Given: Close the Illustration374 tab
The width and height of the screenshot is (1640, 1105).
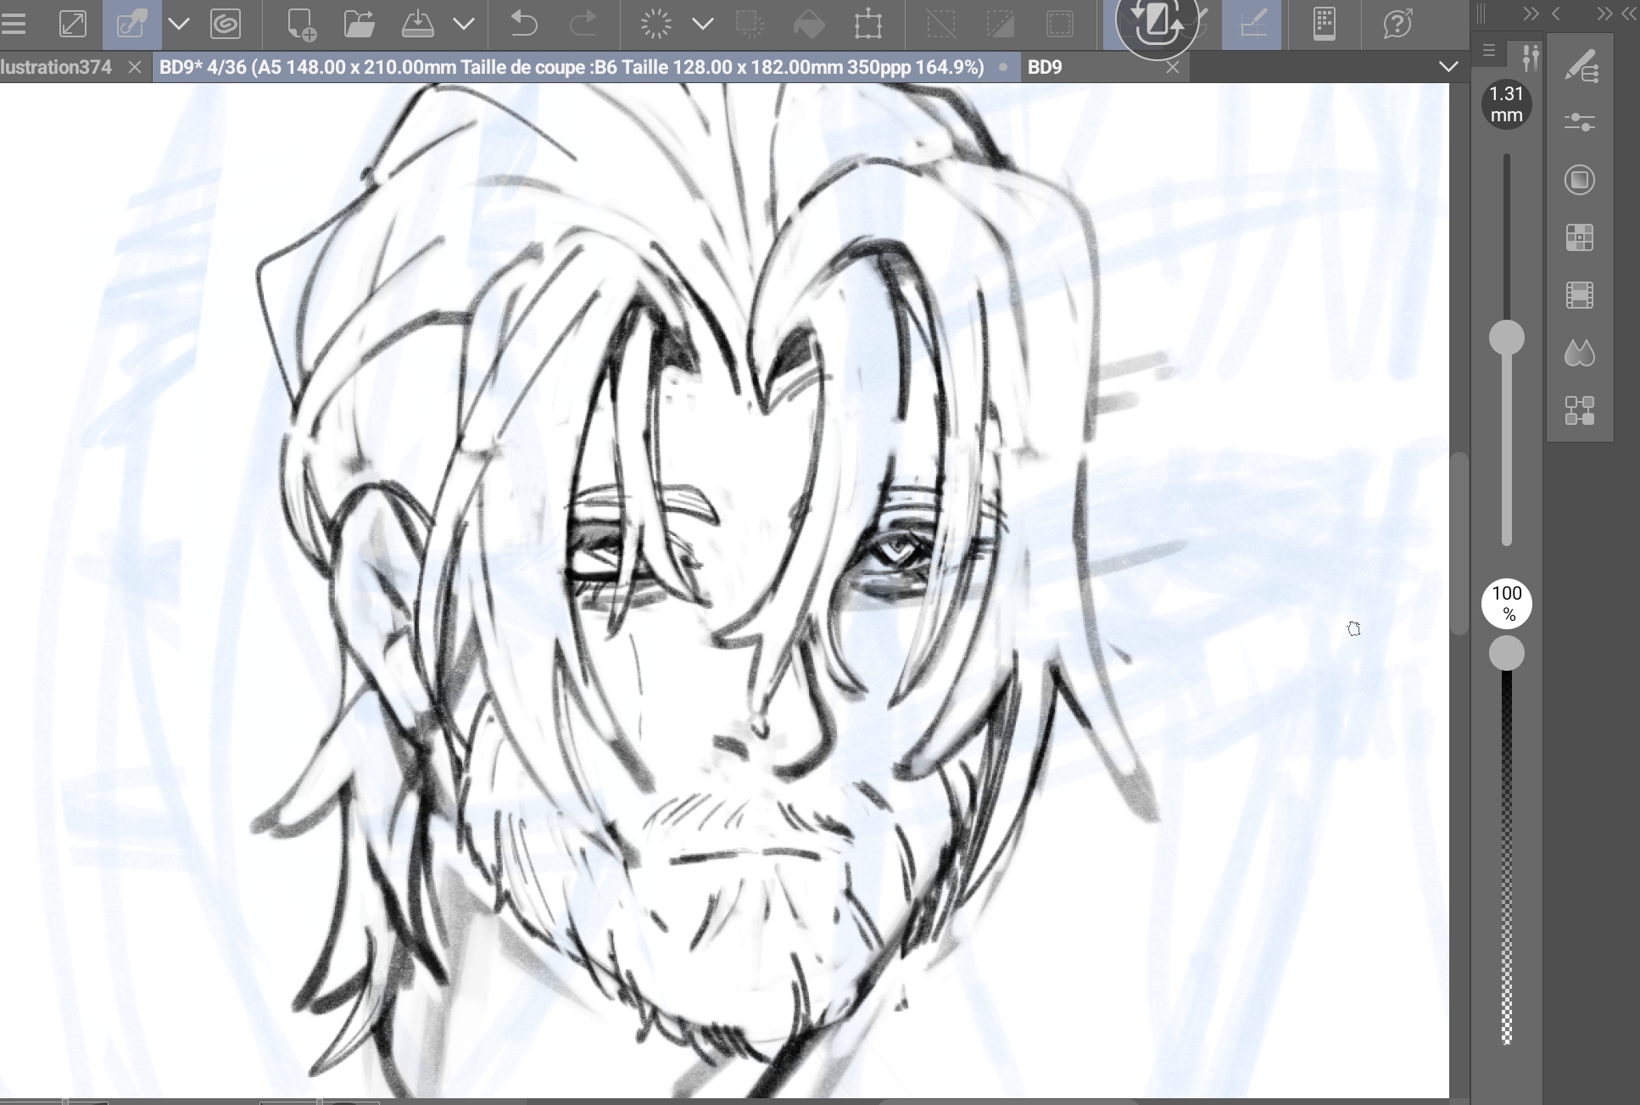Looking at the screenshot, I should coord(134,67).
